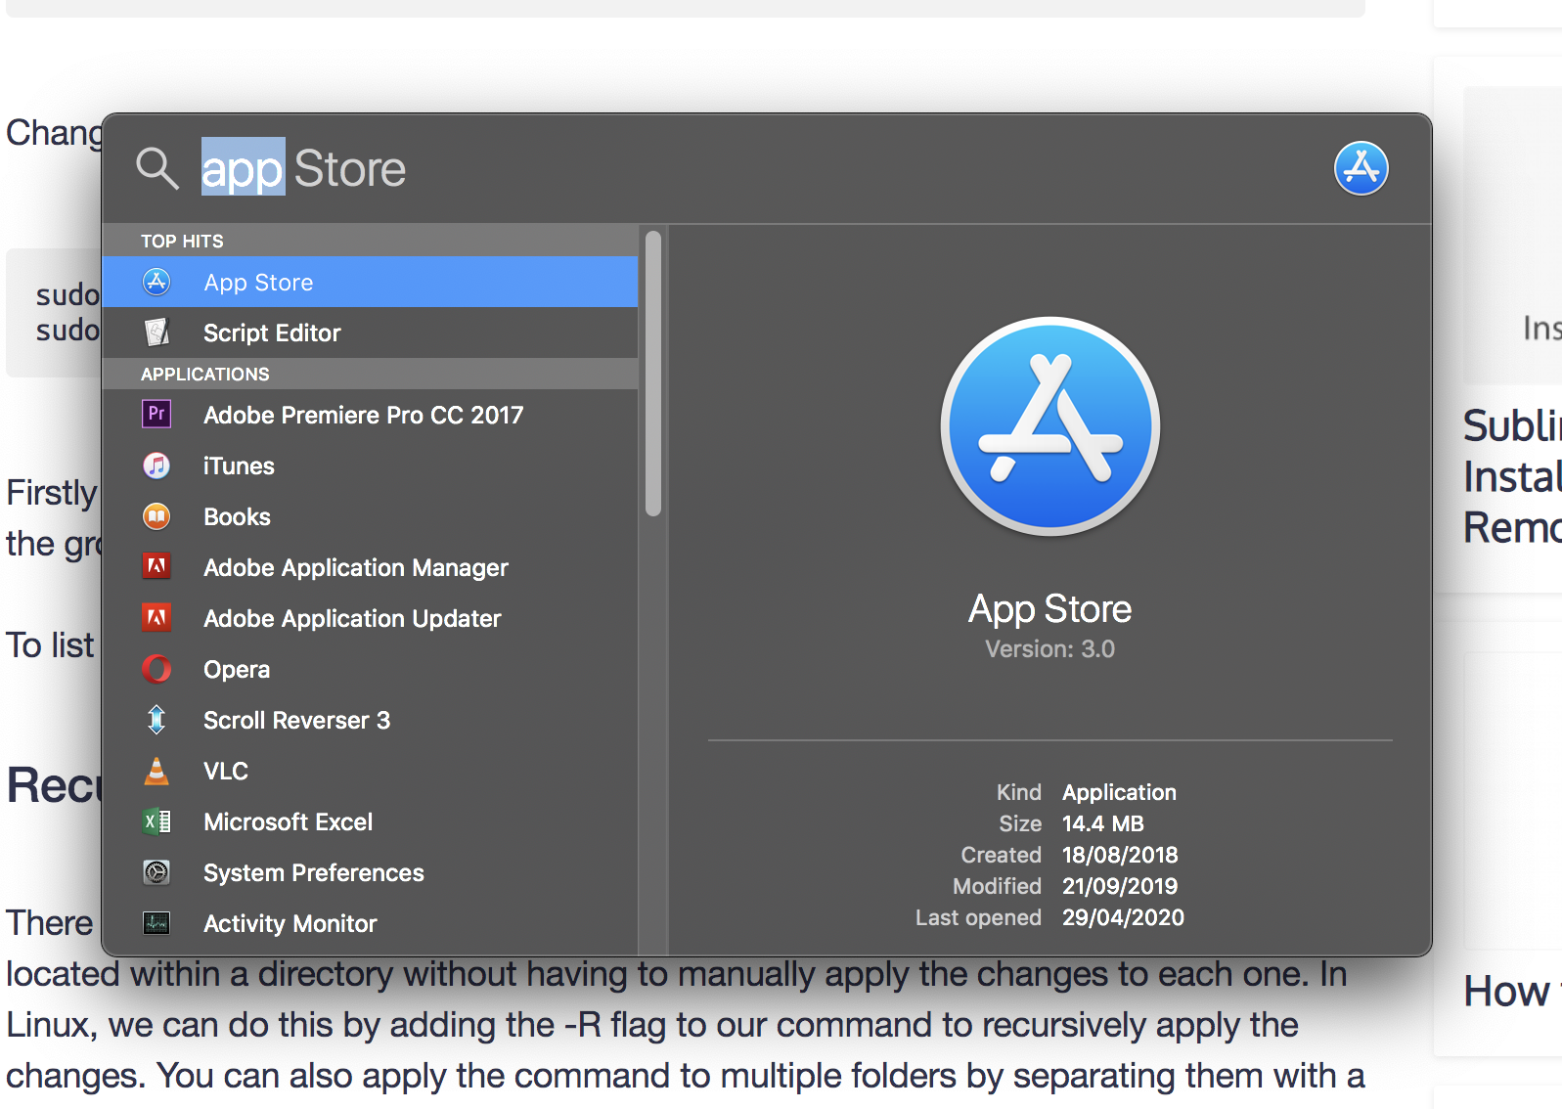Click the Adobe Application Updater icon
Image resolution: width=1562 pixels, height=1109 pixels.
[x=156, y=617]
